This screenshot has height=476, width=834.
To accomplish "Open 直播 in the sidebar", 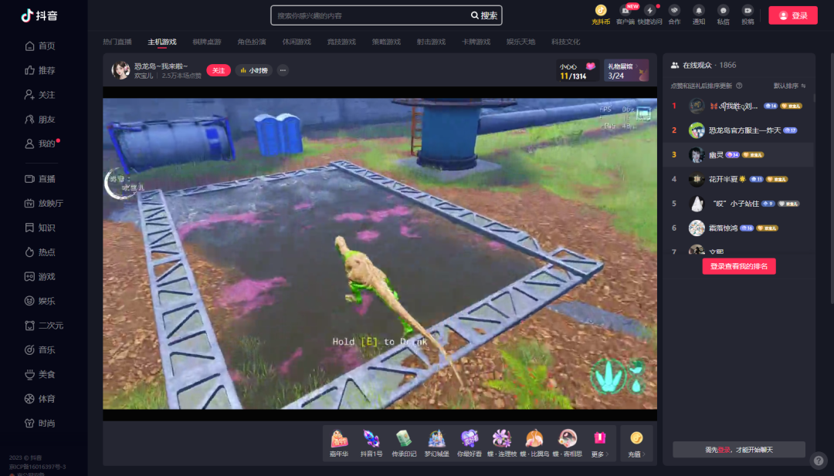I will [40, 178].
